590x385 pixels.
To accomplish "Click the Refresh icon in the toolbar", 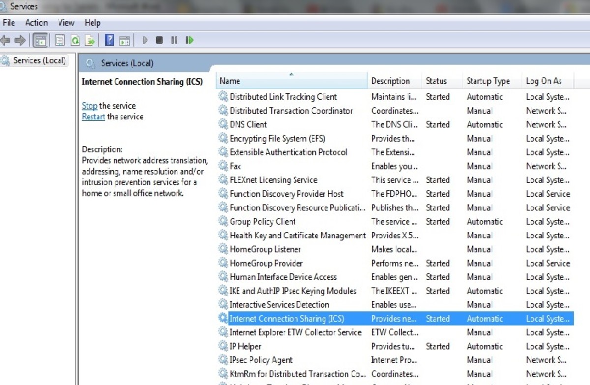I will [75, 40].
